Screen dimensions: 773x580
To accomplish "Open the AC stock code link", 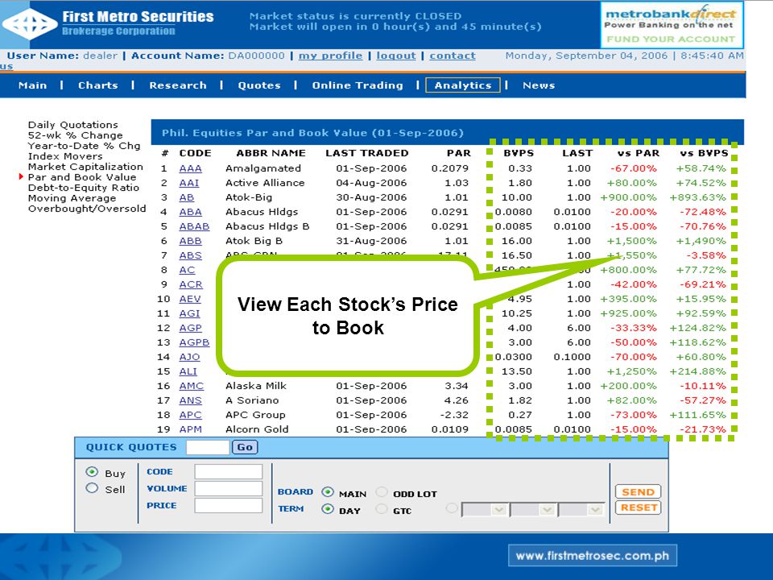I will pyautogui.click(x=187, y=271).
